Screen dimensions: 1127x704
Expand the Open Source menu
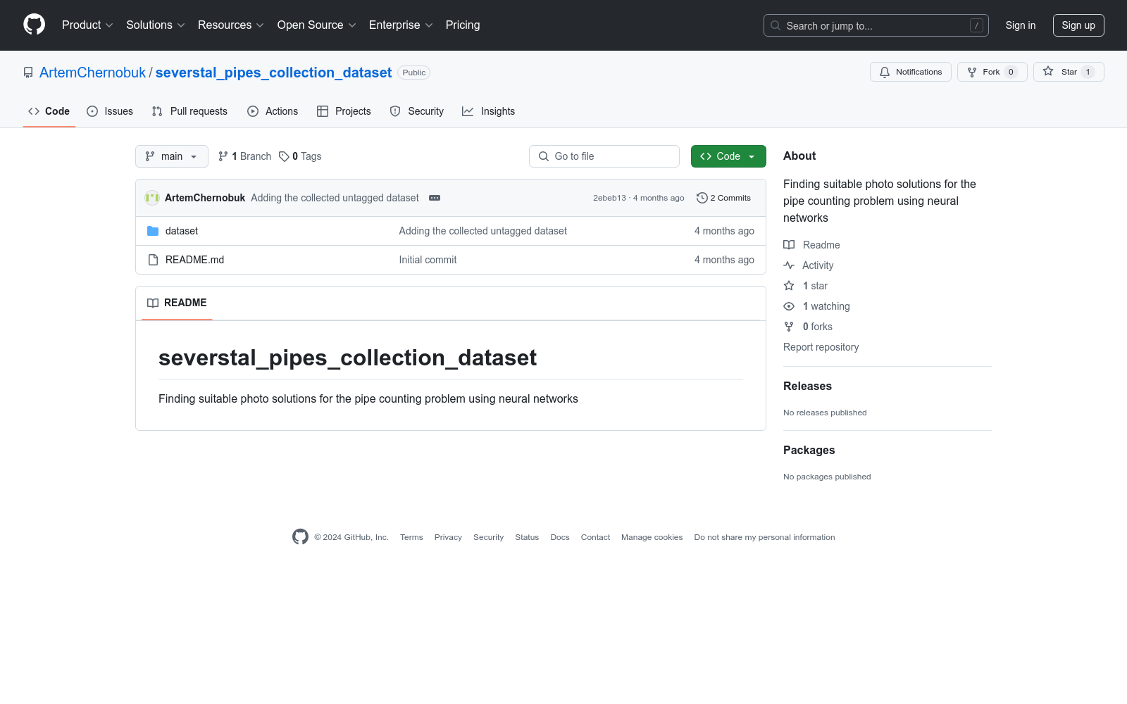(x=317, y=25)
